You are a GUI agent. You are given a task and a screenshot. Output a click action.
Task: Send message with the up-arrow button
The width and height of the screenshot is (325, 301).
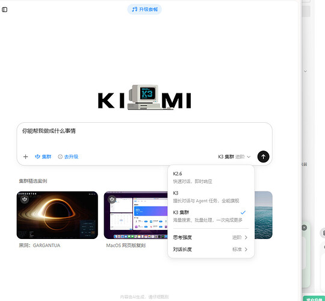pyautogui.click(x=263, y=157)
